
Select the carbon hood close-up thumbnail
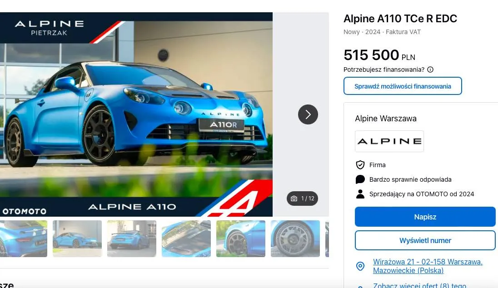coord(186,238)
